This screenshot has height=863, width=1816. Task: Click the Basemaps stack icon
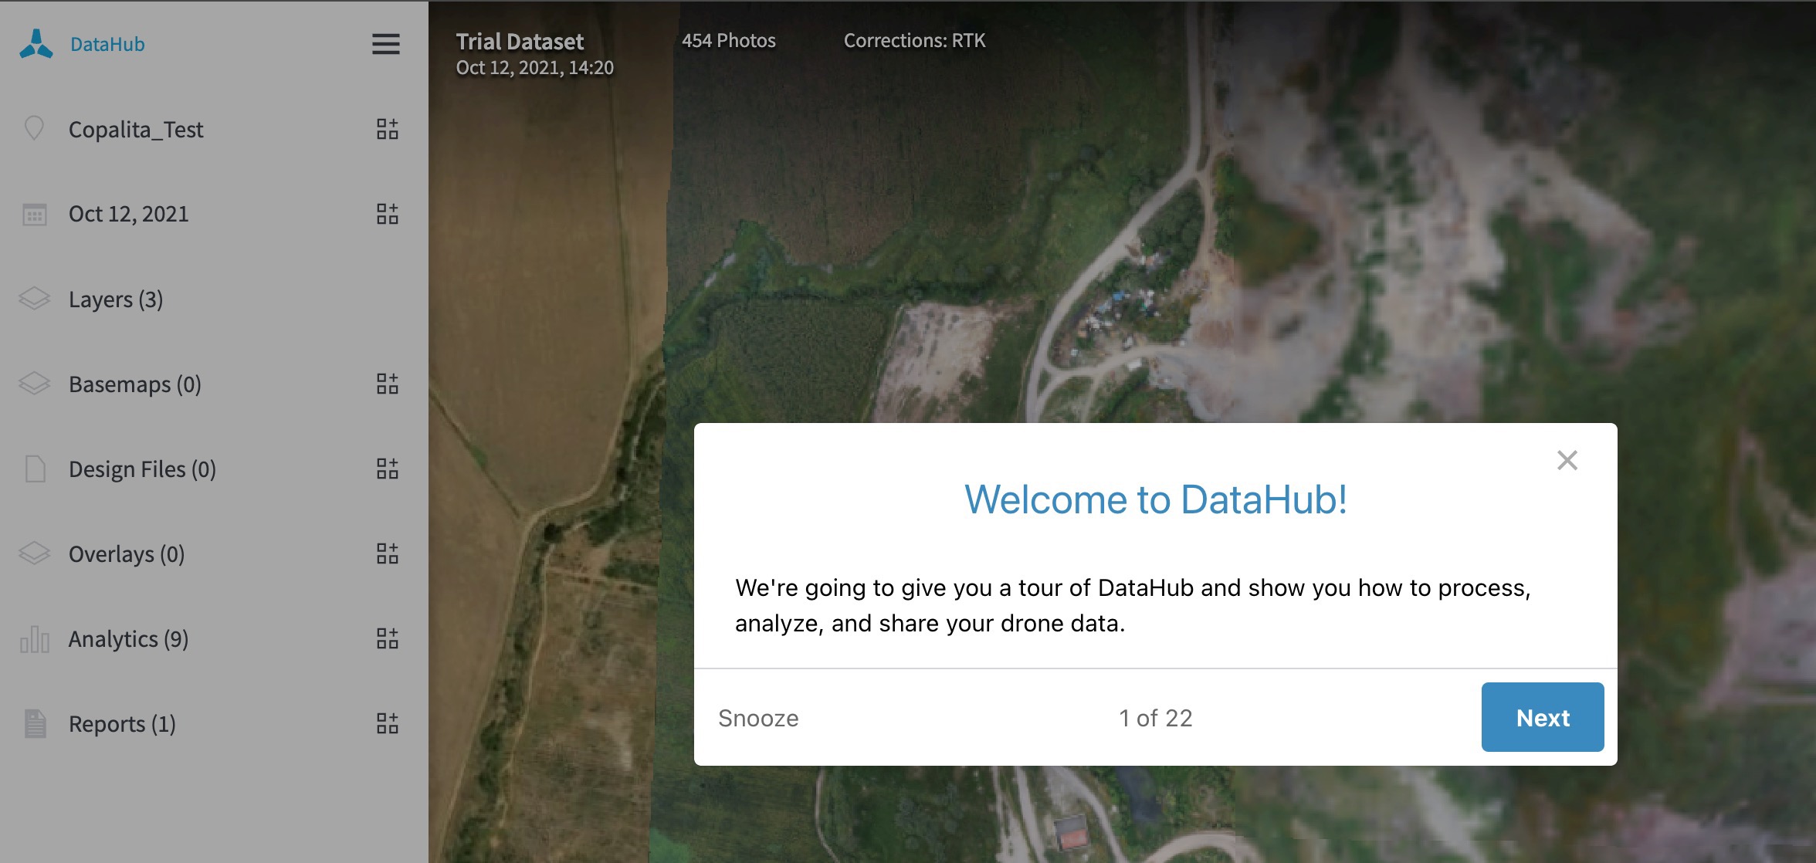[35, 384]
